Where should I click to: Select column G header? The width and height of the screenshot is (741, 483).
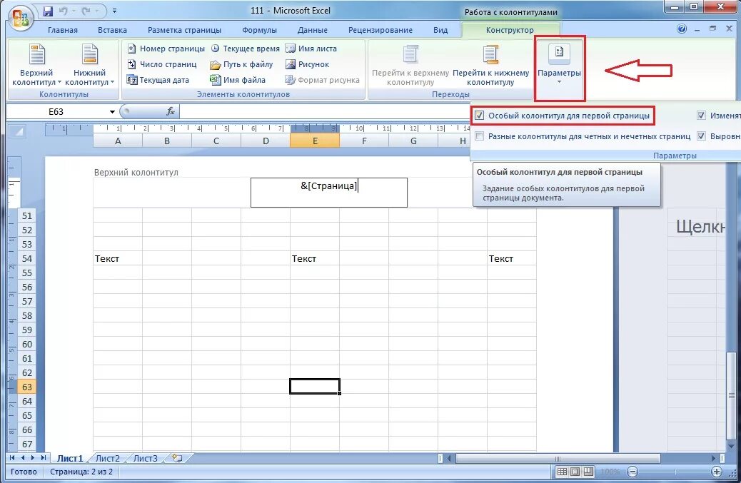[x=413, y=141]
